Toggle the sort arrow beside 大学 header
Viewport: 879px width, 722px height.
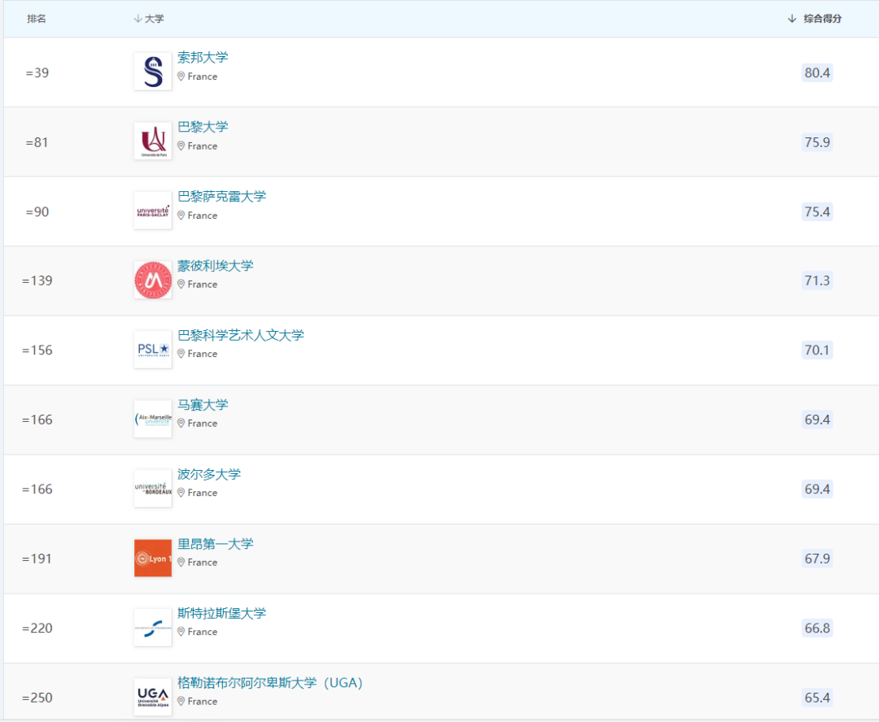(136, 17)
